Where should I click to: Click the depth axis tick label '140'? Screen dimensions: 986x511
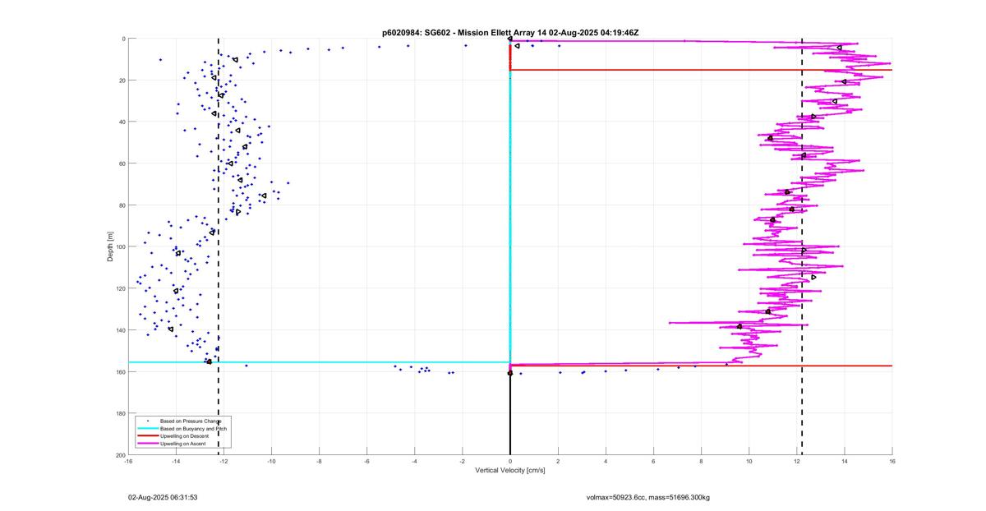click(121, 330)
